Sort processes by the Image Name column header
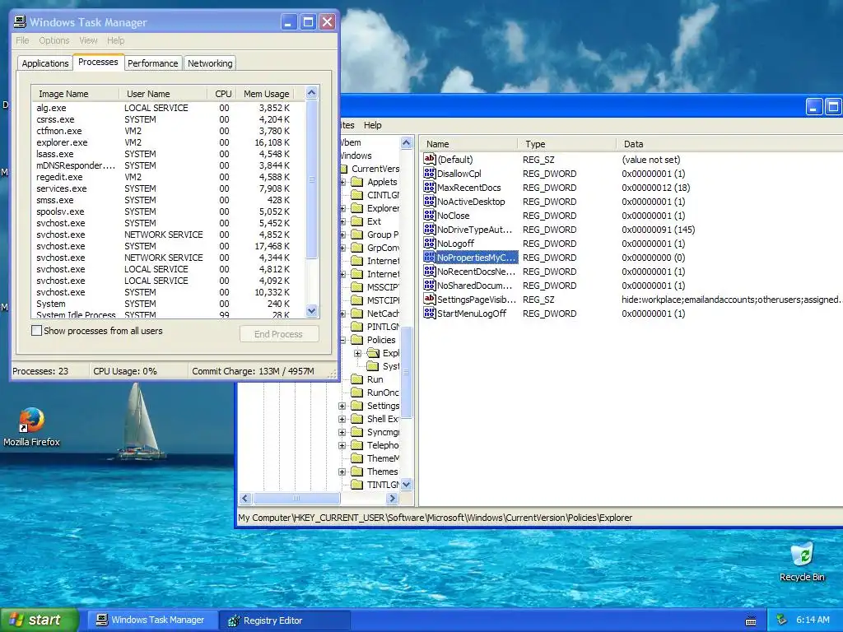This screenshot has width=843, height=632. 75,94
